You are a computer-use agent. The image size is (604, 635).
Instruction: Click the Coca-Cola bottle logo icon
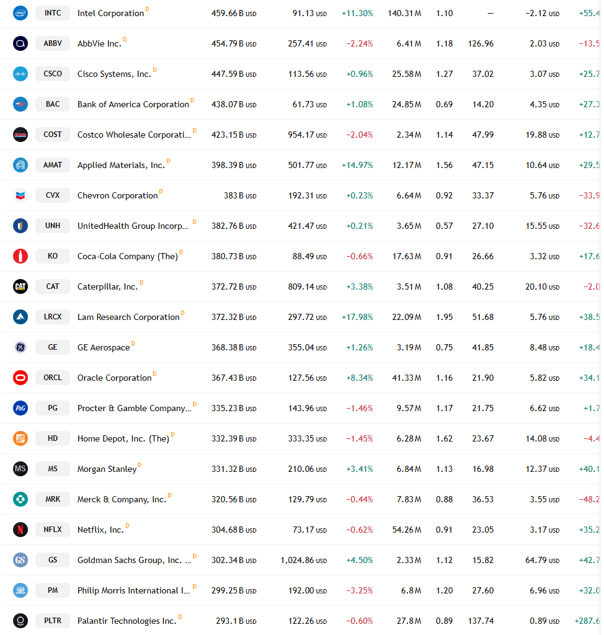[20, 256]
